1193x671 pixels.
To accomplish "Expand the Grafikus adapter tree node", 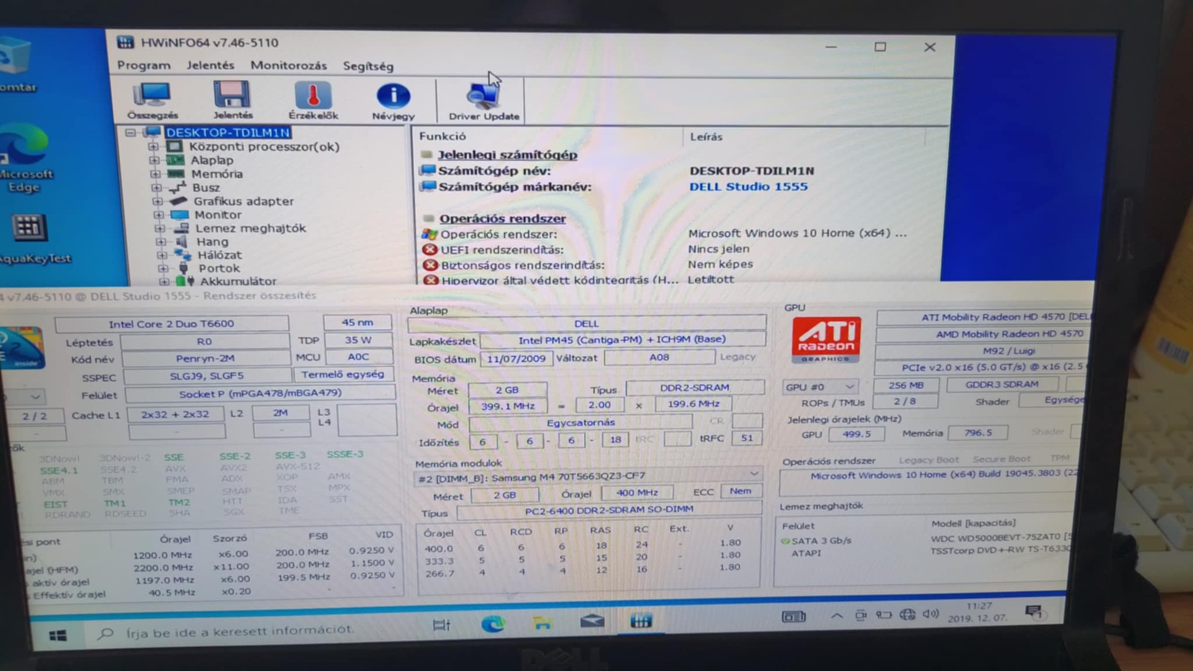I will (x=158, y=201).
